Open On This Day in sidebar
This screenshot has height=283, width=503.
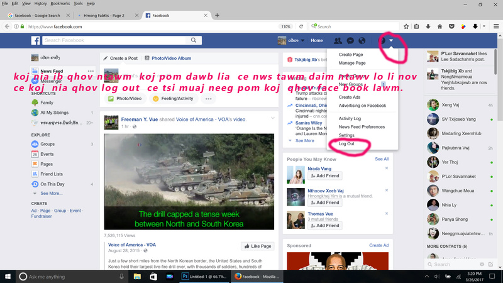coord(52,184)
